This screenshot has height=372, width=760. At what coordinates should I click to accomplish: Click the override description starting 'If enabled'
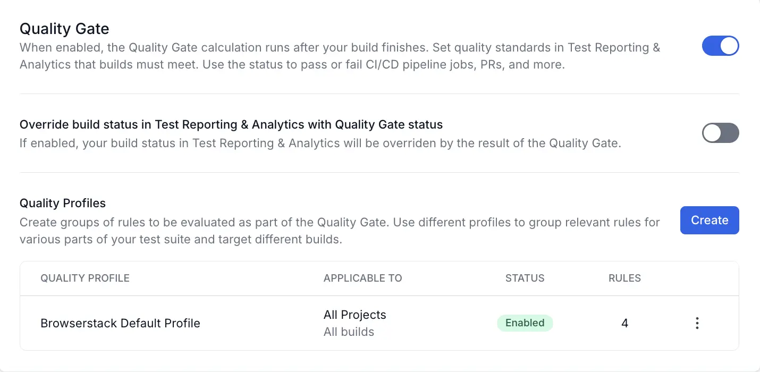point(320,143)
